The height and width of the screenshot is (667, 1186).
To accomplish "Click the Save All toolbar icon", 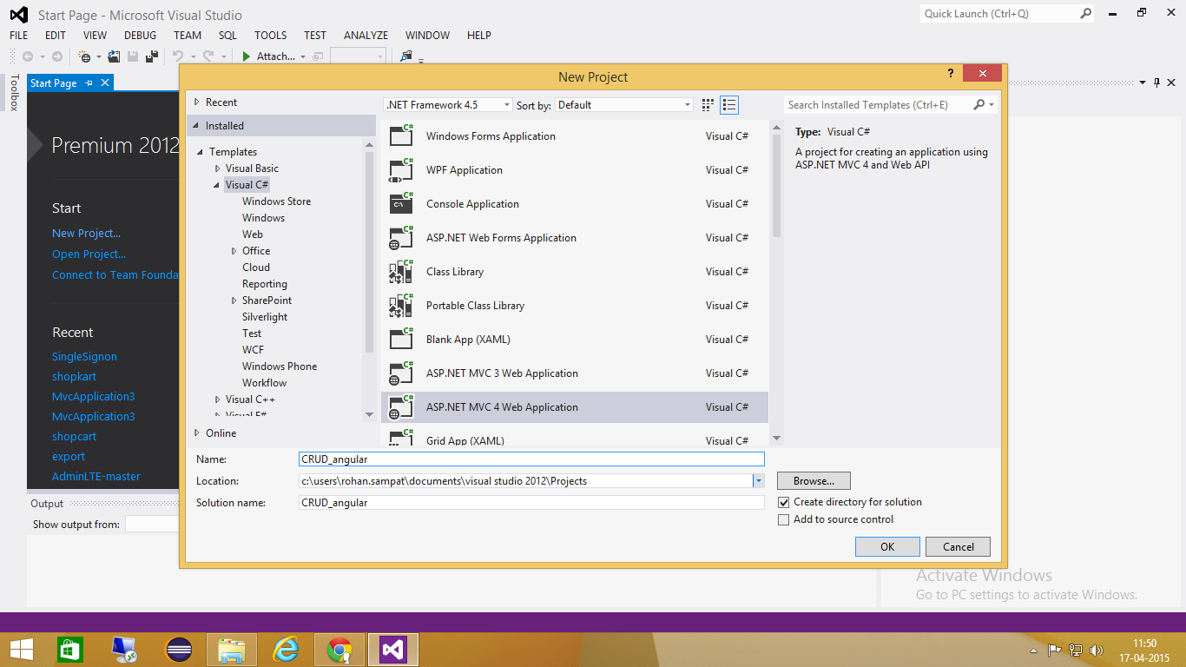I will (152, 56).
